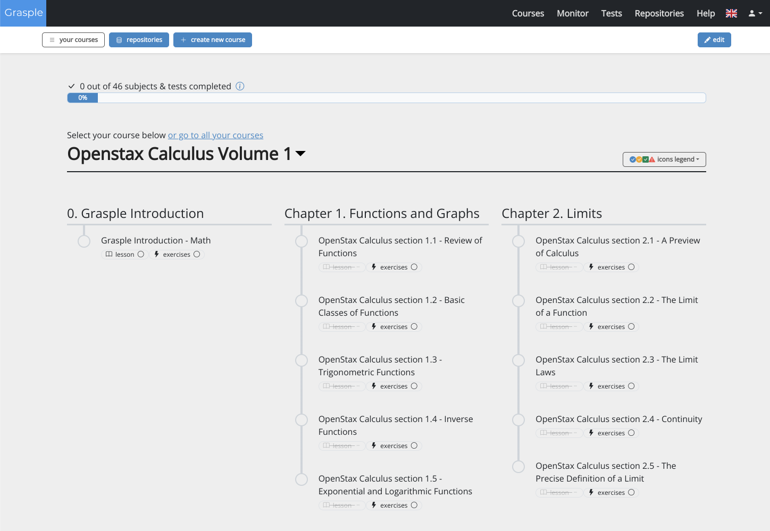Click status circle beside Grasple Introduction - Math
770x531 pixels.
[84, 241]
